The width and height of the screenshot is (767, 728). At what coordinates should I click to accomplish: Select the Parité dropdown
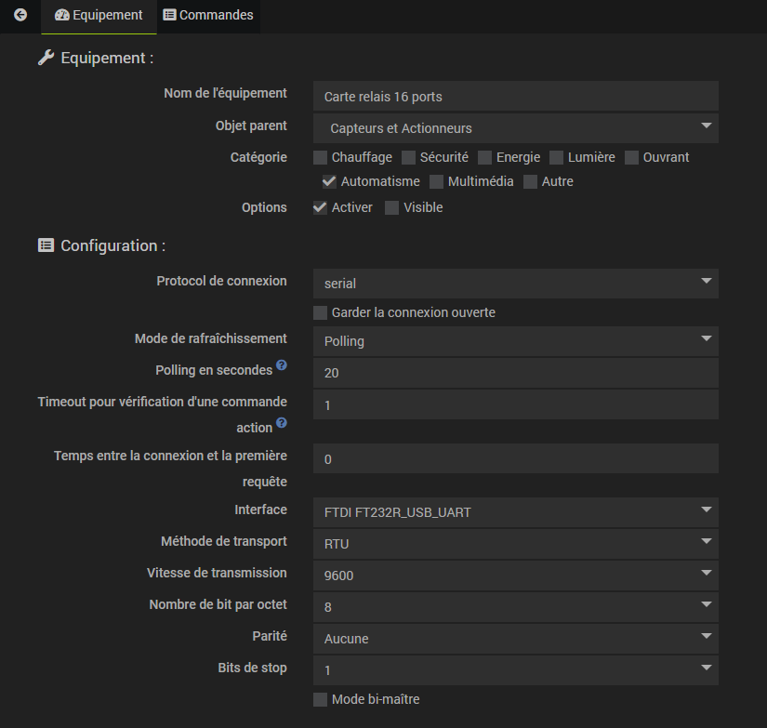click(x=515, y=638)
